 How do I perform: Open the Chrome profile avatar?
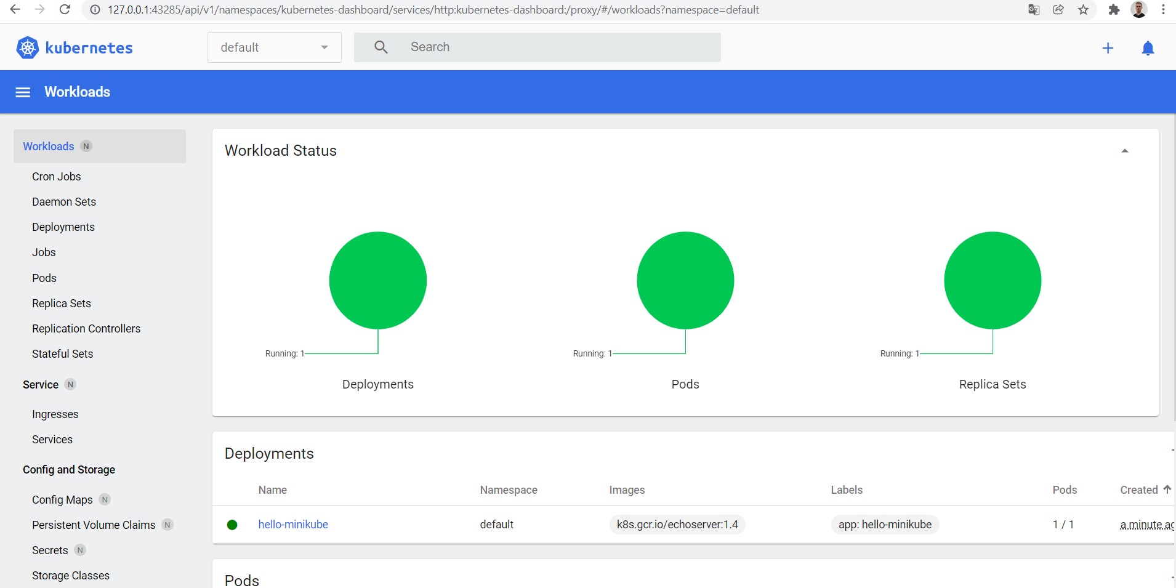click(1138, 9)
